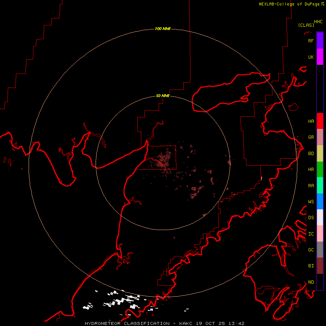This screenshot has height=326, width=326.
Task: Click the [CLAS] legend heading
Action: (x=306, y=25)
